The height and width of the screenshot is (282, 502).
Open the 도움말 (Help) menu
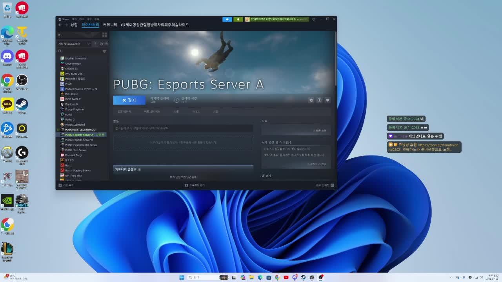click(x=96, y=19)
